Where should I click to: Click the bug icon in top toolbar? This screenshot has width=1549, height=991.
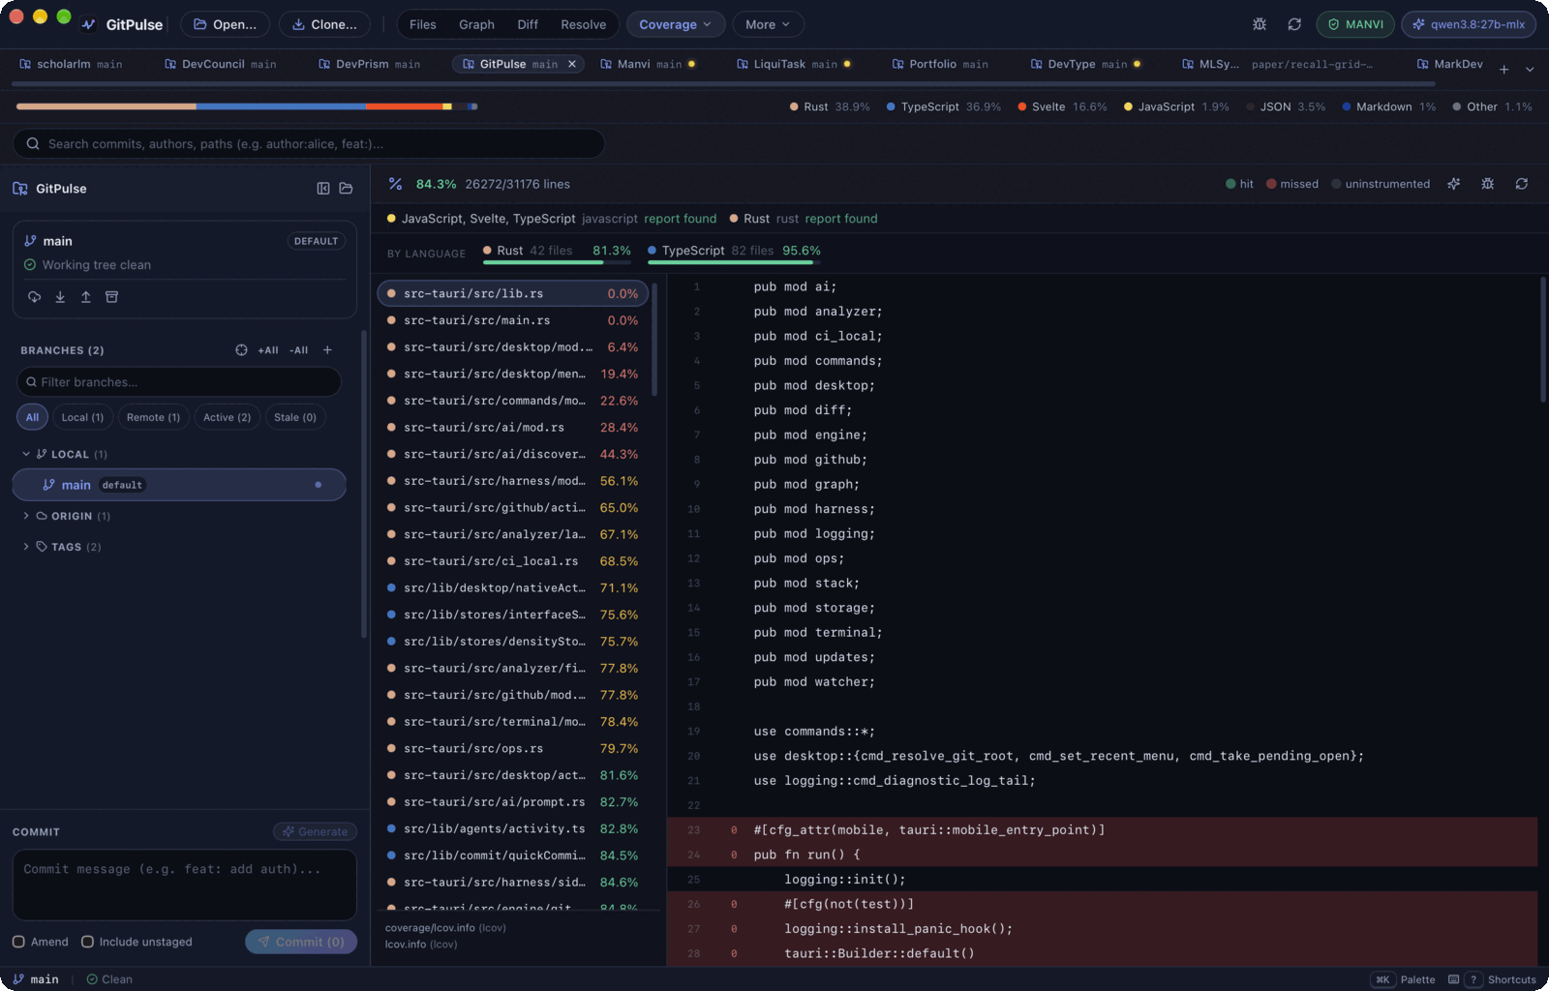pos(1260,24)
